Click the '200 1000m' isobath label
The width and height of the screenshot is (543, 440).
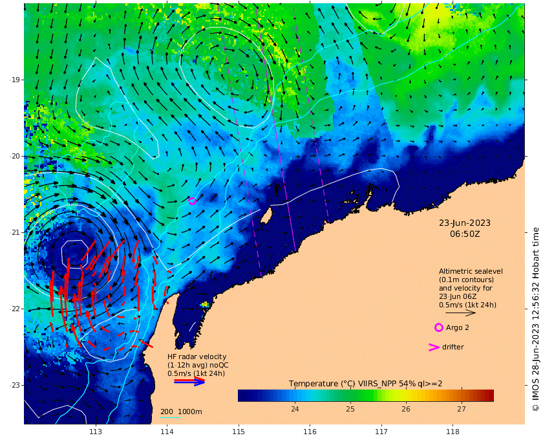click(181, 412)
